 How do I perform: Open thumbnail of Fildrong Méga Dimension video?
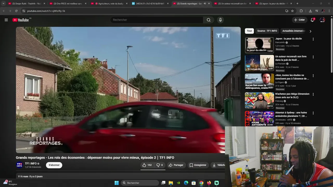[x=259, y=100]
